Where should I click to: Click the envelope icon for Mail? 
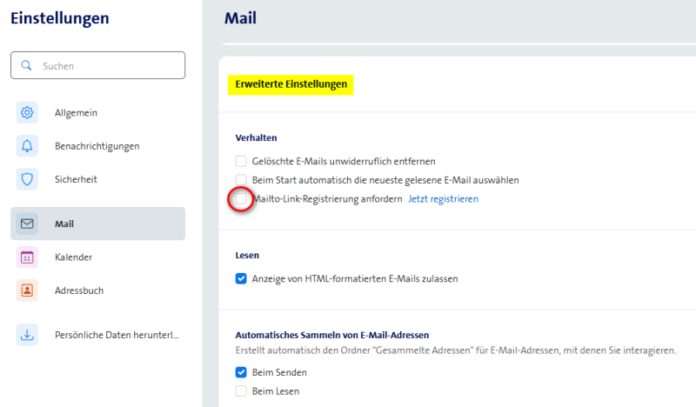tap(27, 224)
